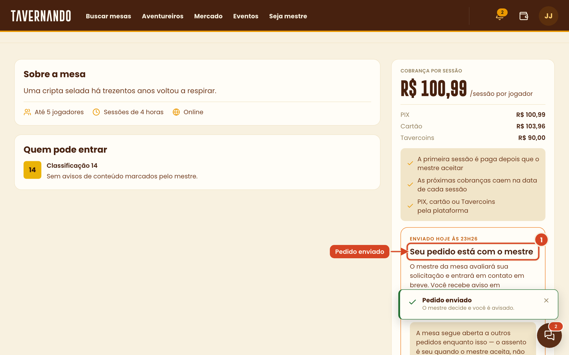Go to Buscar mesas

[108, 16]
